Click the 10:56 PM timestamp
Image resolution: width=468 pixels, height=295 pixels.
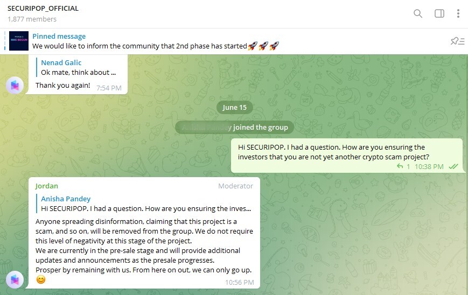(x=239, y=282)
